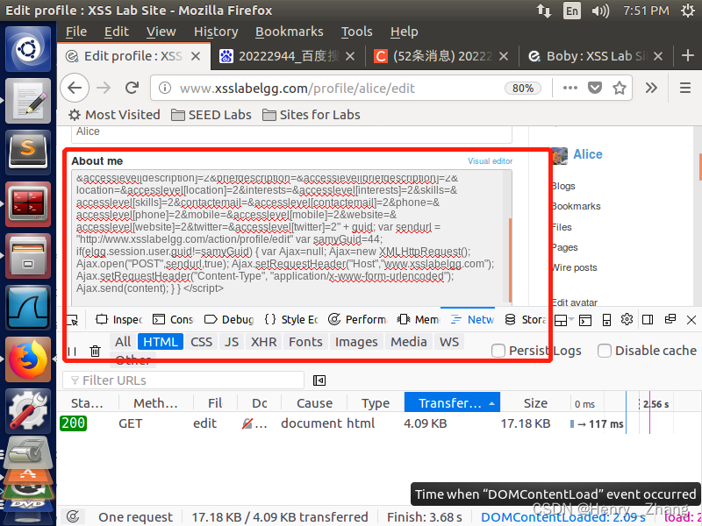Open the File menu

coord(76,32)
